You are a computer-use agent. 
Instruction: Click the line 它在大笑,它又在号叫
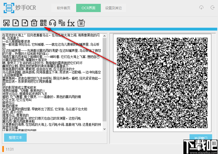pos(17,100)
